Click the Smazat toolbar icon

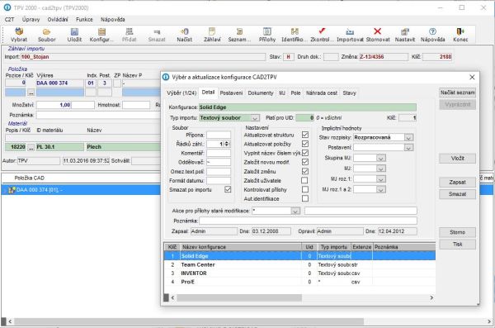click(157, 31)
